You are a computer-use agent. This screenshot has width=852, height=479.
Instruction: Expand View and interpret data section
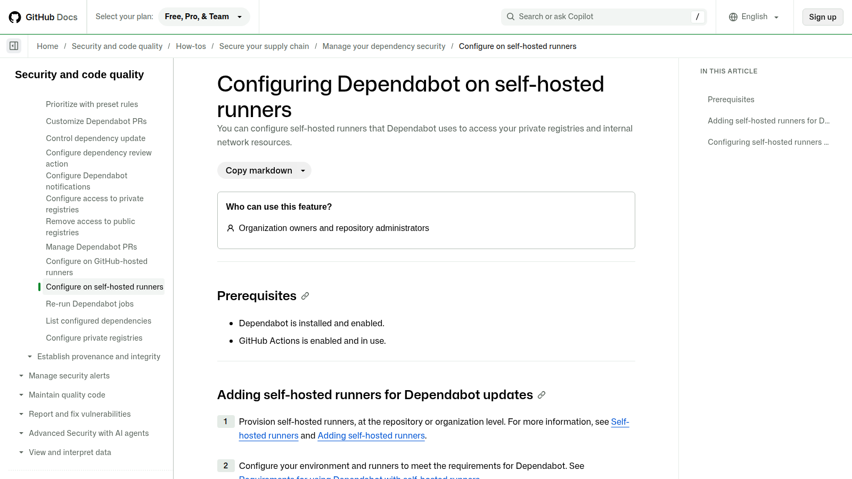click(21, 452)
